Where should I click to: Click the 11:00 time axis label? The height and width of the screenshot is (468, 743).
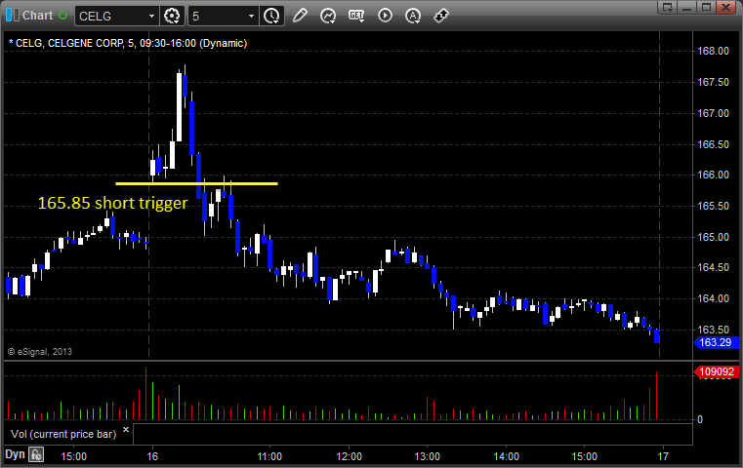coord(269,456)
